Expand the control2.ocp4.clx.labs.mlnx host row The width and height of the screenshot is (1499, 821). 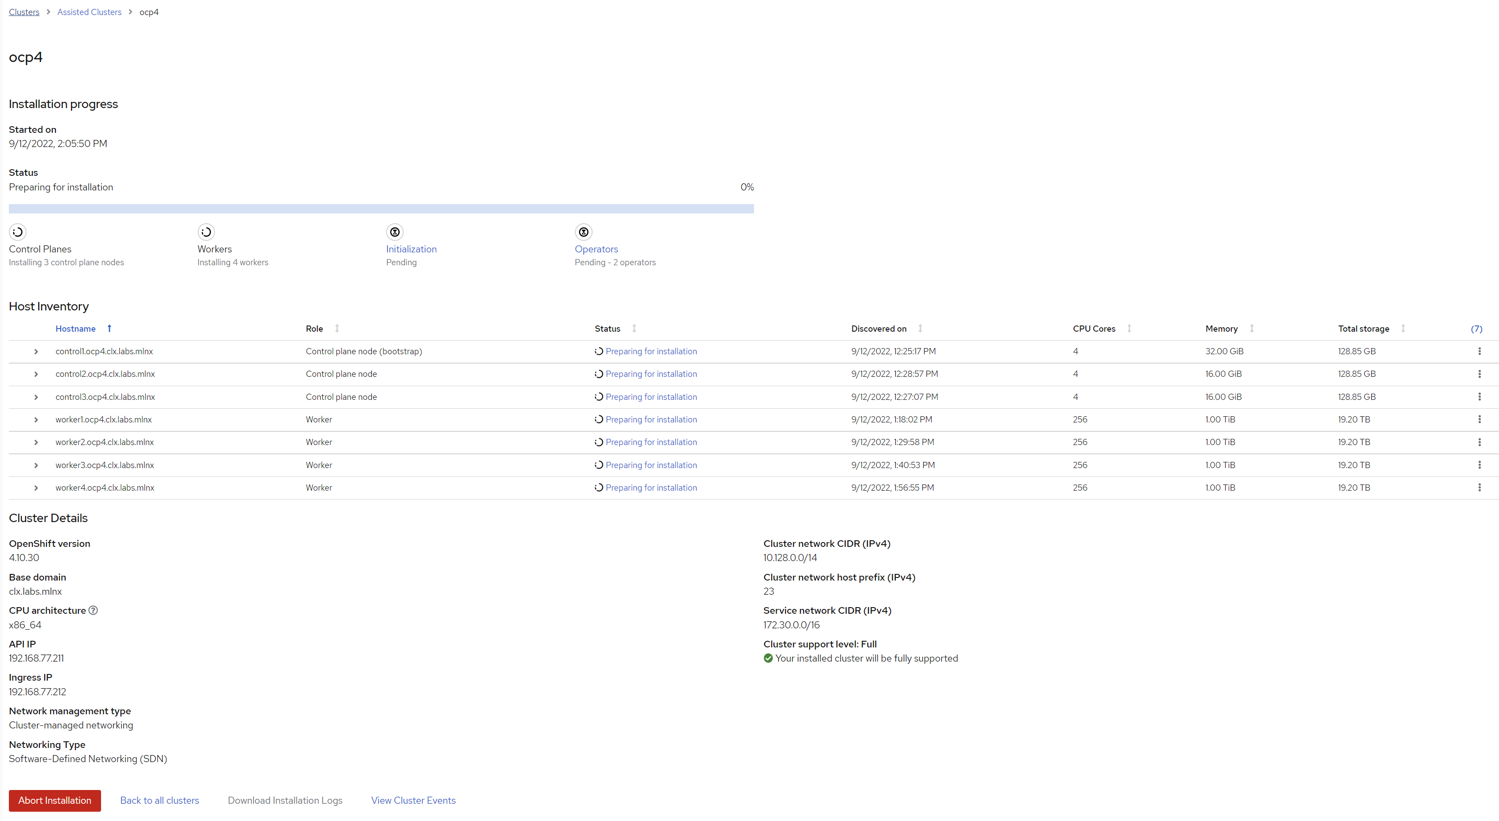pyautogui.click(x=36, y=374)
